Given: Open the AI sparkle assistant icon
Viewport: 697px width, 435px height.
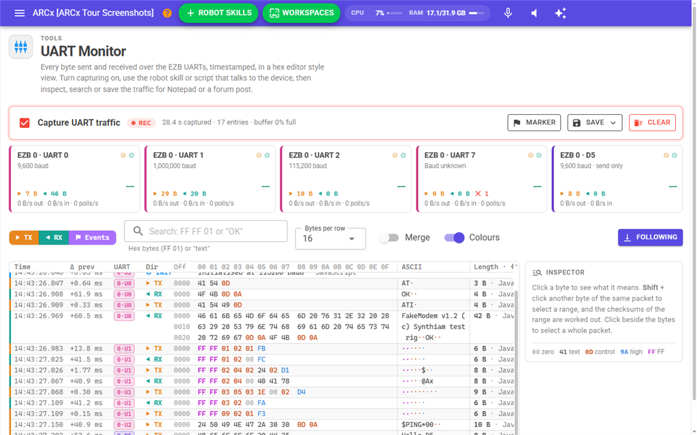Looking at the screenshot, I should (x=560, y=13).
